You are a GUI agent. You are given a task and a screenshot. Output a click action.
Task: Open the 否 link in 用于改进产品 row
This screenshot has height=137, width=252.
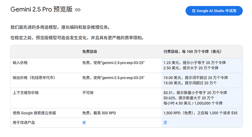pos(165,122)
